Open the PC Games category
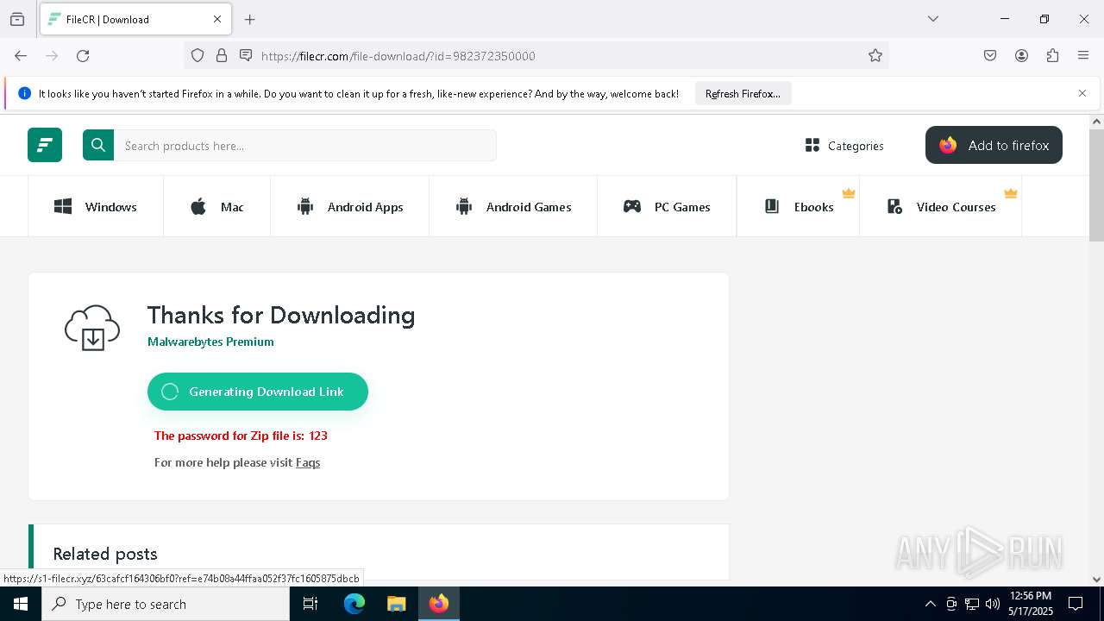This screenshot has height=621, width=1104. (667, 207)
